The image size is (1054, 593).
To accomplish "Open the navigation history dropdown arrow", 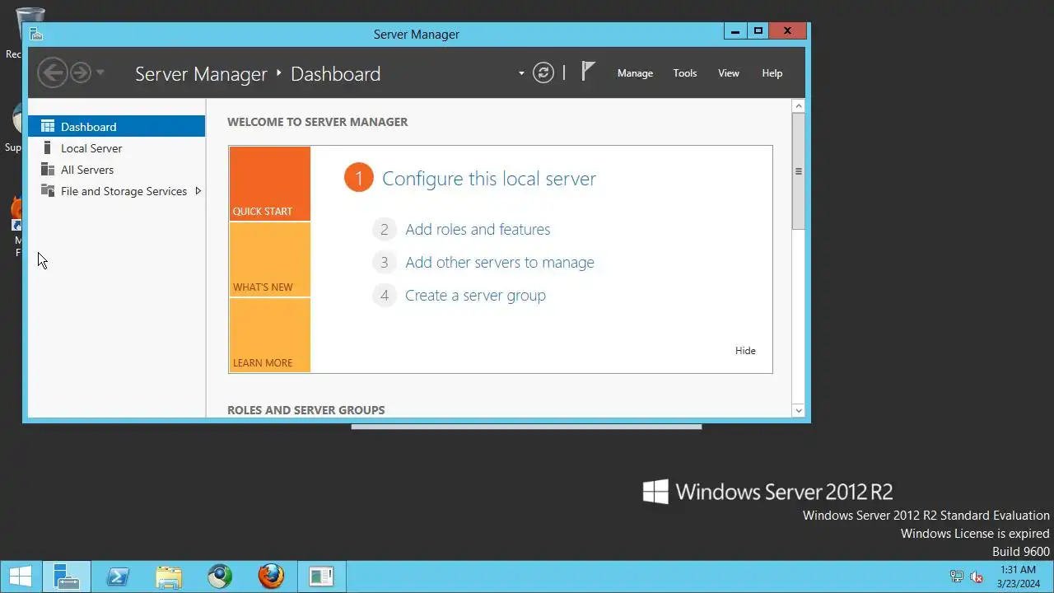I will pyautogui.click(x=100, y=72).
